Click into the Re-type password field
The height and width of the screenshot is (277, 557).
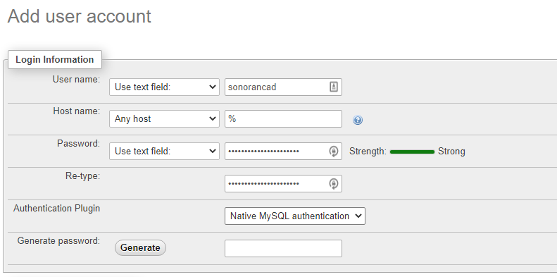[283, 183]
